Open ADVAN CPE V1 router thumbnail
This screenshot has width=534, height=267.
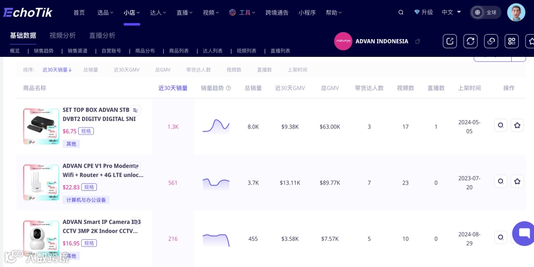pyautogui.click(x=41, y=182)
